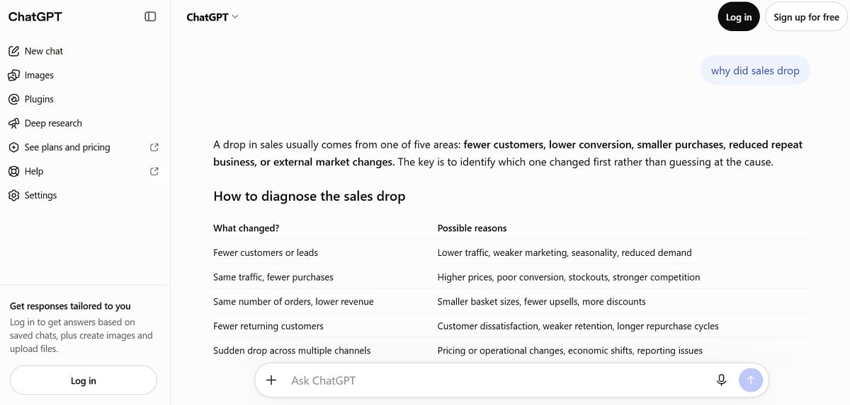The height and width of the screenshot is (405, 850).
Task: Click the 'why did sales drop' message bubble
Action: 755,71
